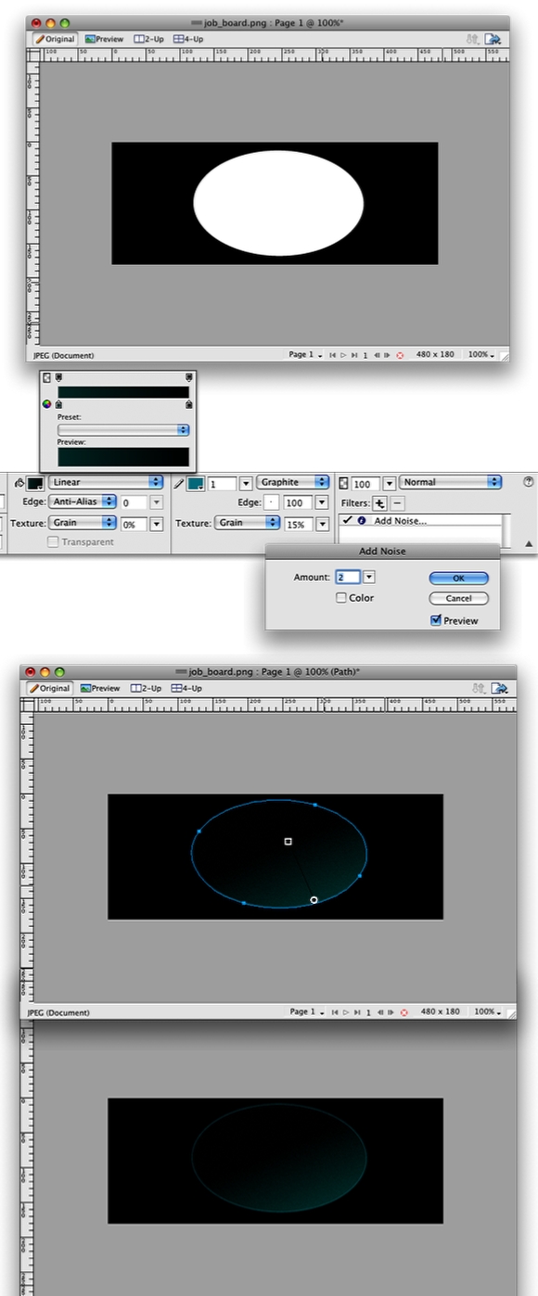Uncheck Preview in the Add Noise dialog
538x1296 pixels.
[x=436, y=620]
